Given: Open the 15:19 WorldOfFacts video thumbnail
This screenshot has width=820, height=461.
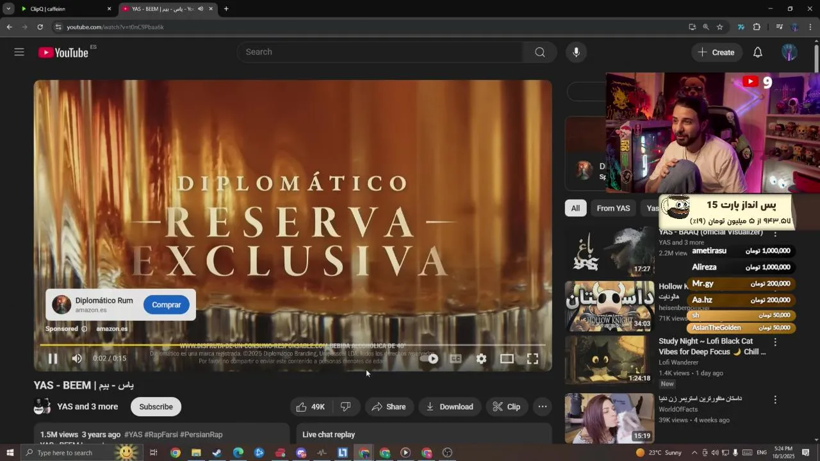Looking at the screenshot, I should (609, 418).
